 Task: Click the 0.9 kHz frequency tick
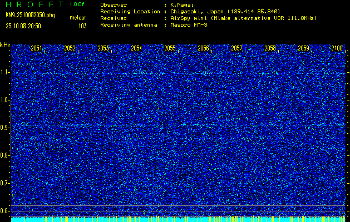click(x=5, y=128)
